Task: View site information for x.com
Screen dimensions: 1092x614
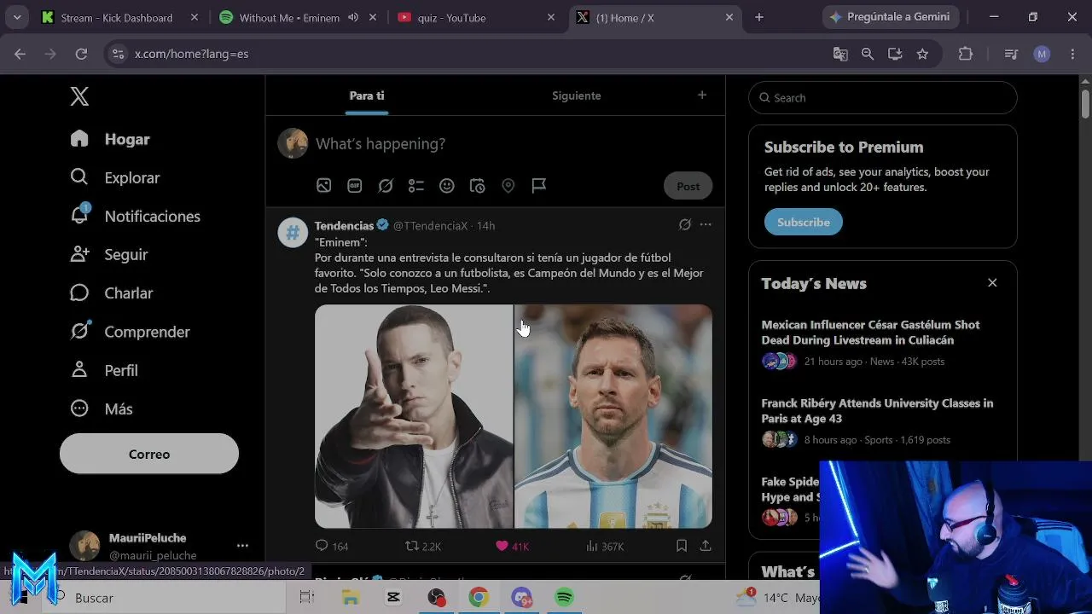Action: pos(118,54)
